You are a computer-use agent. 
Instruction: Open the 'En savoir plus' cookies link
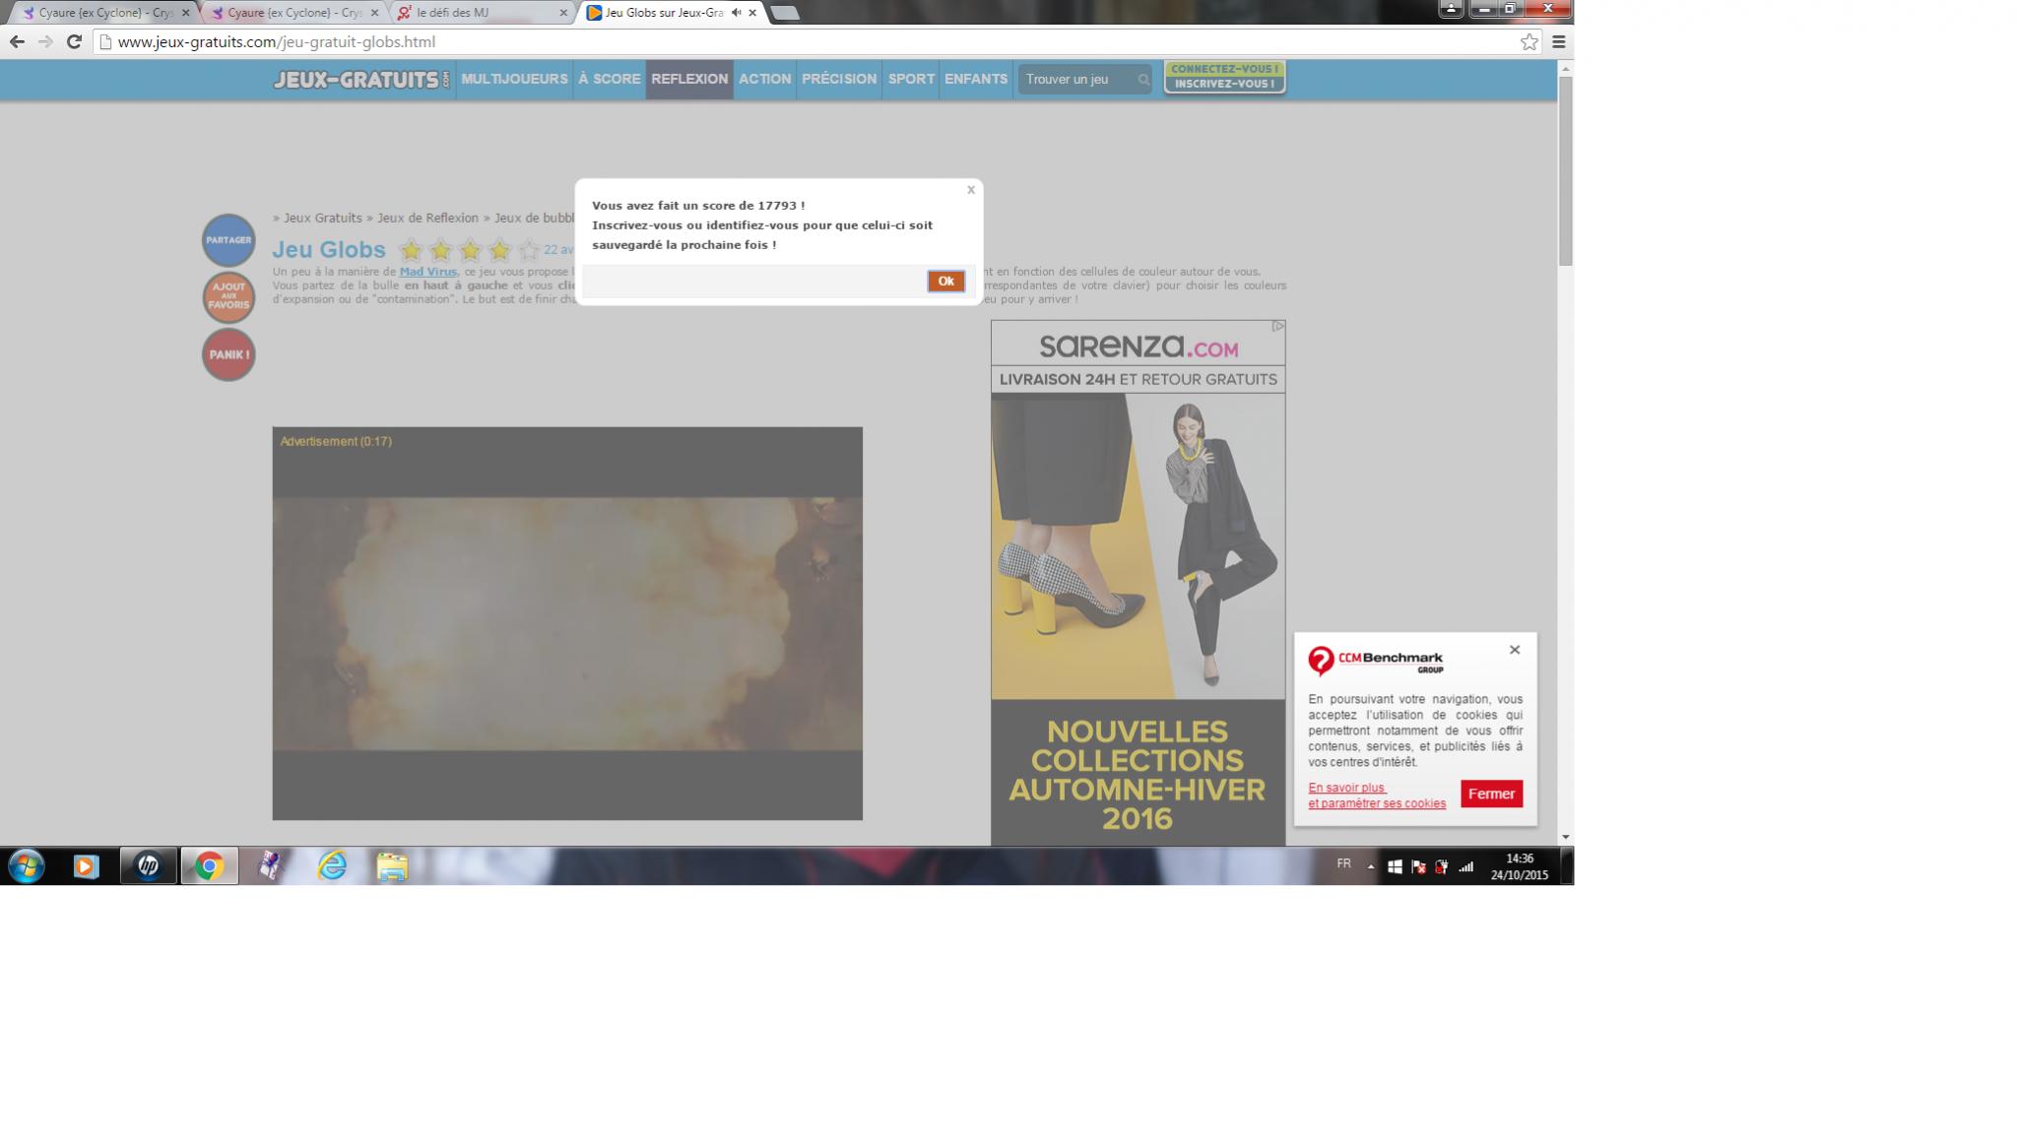tap(1346, 788)
